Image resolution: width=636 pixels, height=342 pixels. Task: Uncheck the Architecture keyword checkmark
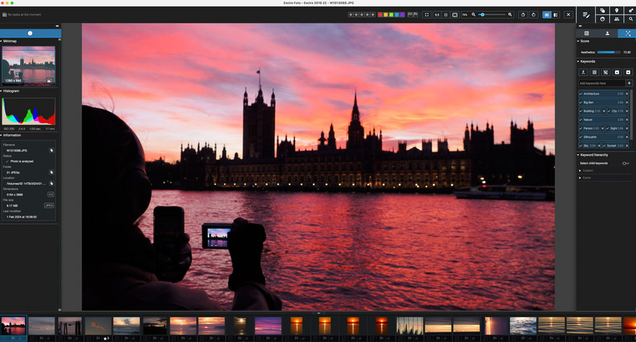pos(581,94)
